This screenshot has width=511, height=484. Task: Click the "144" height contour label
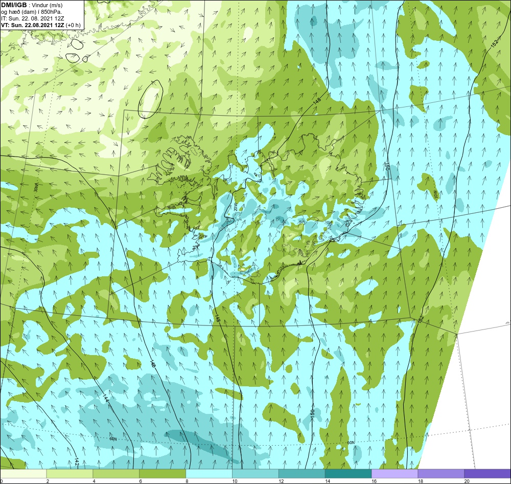[x=105, y=399]
